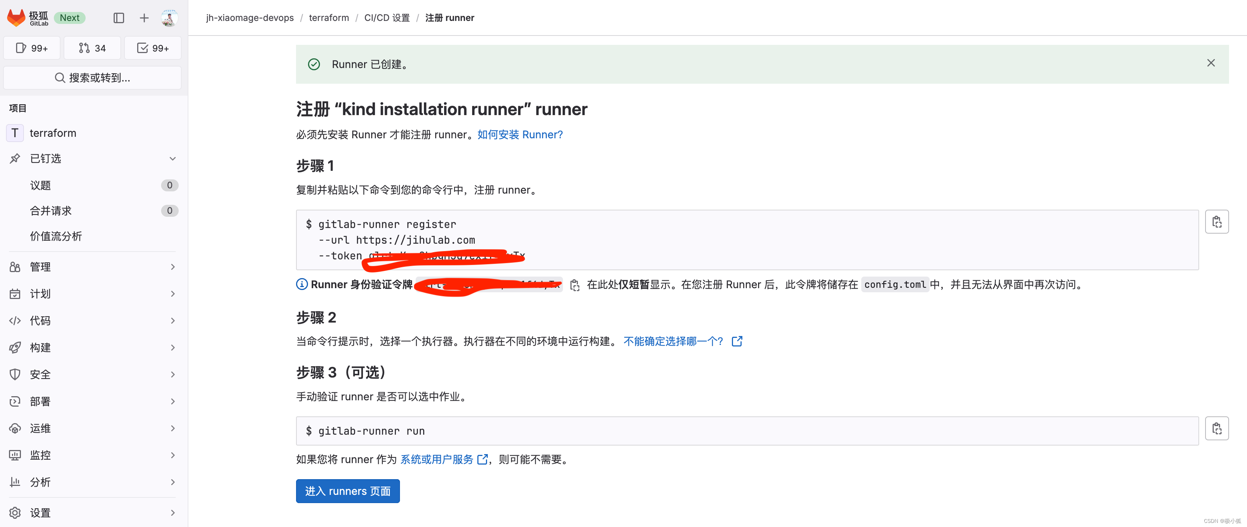Image resolution: width=1247 pixels, height=527 pixels.
Task: Open the JiHu GitLab logo home
Action: click(28, 18)
